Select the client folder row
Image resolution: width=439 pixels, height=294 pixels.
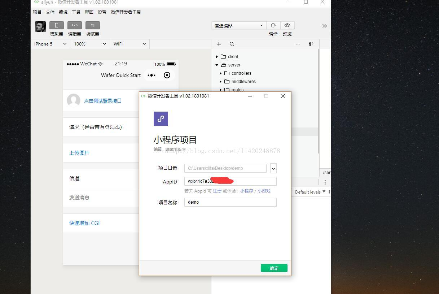(265, 57)
